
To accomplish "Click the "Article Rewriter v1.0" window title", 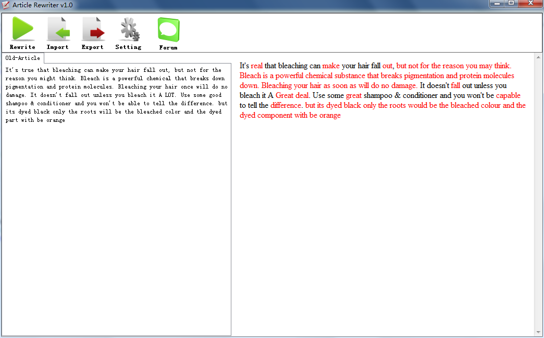I will point(43,5).
